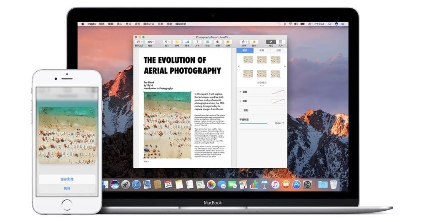Open the Insert (插入) toolbar dropdown

(167, 42)
